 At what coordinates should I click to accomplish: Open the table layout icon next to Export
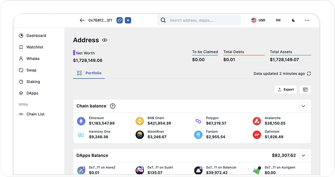[x=305, y=89]
